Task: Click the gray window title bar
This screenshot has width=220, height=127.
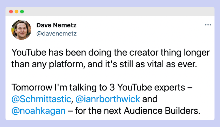Action: tap(110, 11)
